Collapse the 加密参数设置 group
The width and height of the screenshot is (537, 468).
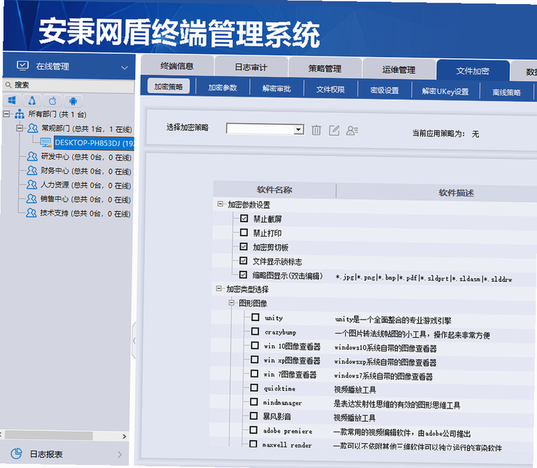pyautogui.click(x=220, y=204)
